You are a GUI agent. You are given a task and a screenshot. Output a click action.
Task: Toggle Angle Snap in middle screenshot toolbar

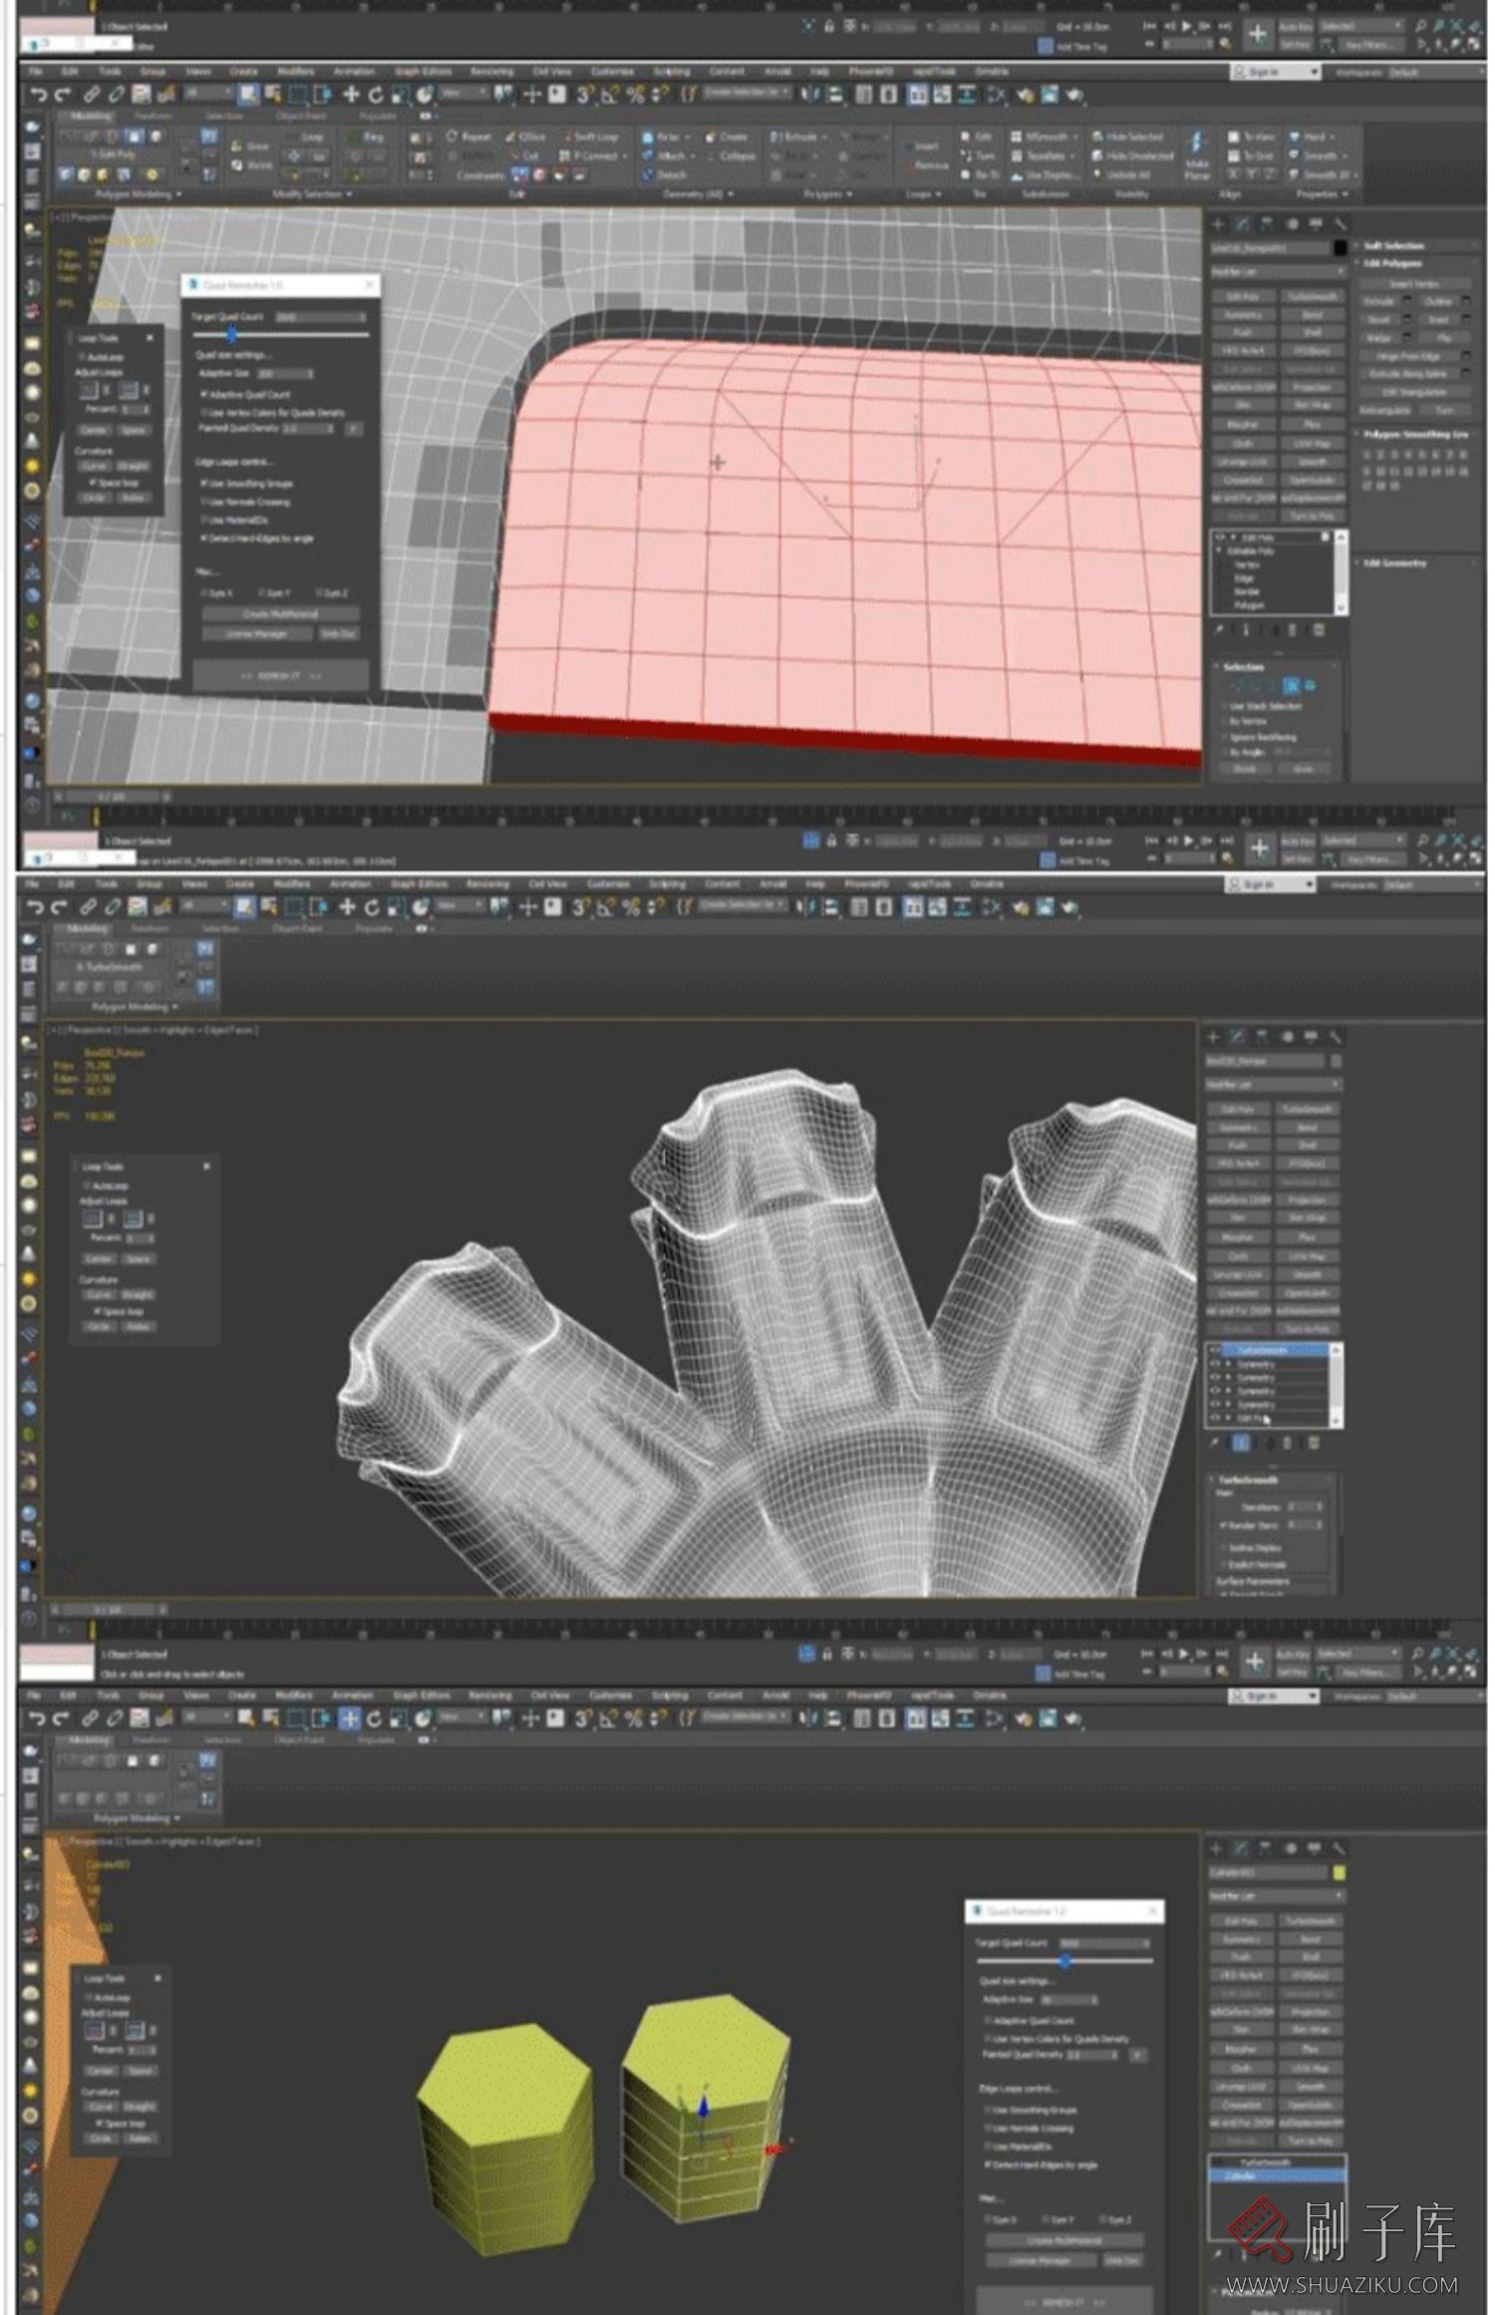point(606,907)
